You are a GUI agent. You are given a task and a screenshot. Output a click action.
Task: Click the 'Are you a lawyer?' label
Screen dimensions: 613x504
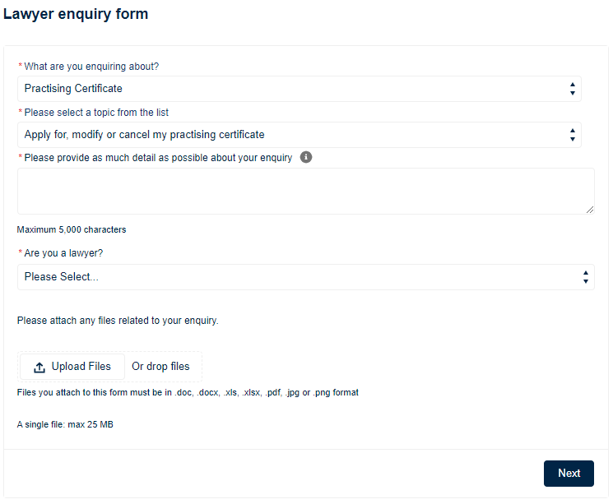point(63,254)
